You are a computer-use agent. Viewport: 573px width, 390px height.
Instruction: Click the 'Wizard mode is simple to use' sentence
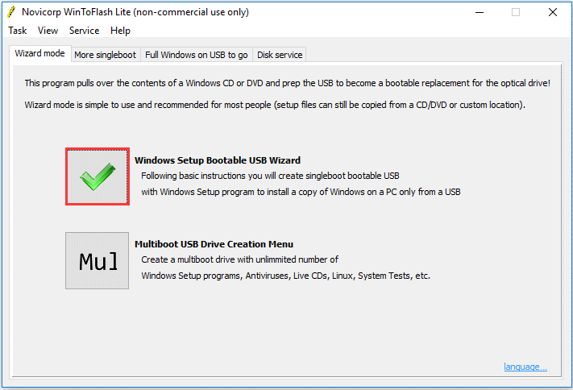275,105
